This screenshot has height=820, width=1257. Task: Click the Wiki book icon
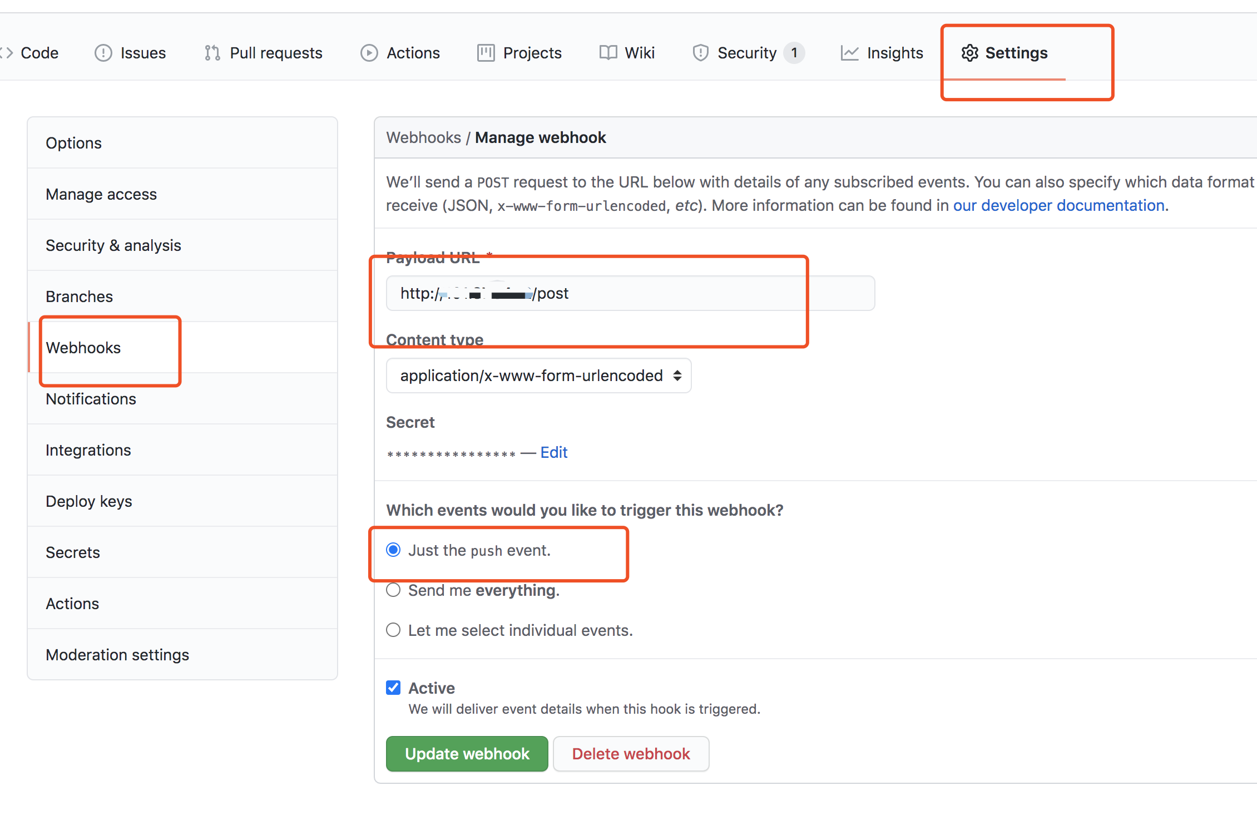(x=608, y=53)
